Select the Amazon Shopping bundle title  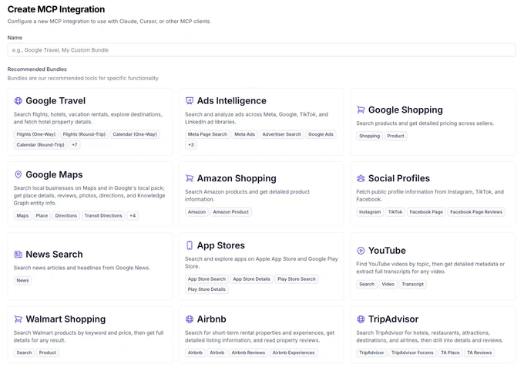tap(237, 178)
